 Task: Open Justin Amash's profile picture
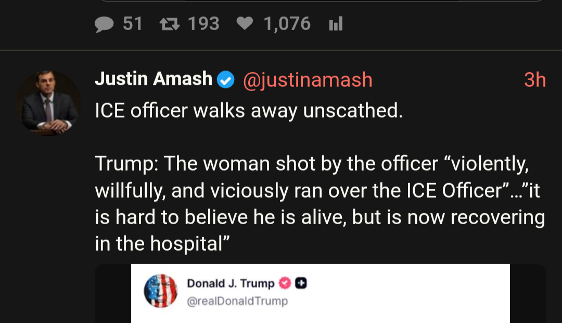48,102
